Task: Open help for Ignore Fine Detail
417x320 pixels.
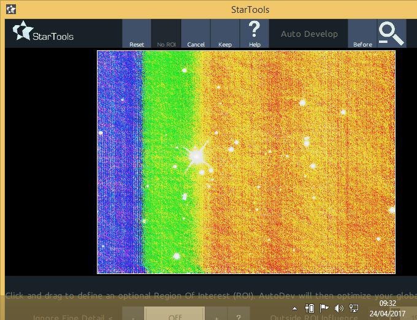Action: coord(239,314)
